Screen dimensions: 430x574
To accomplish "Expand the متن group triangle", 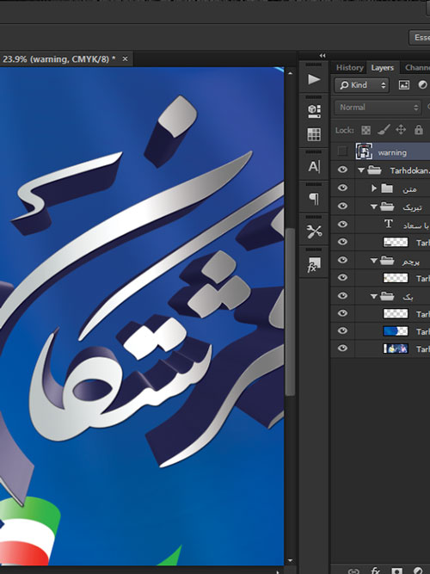I will [373, 188].
